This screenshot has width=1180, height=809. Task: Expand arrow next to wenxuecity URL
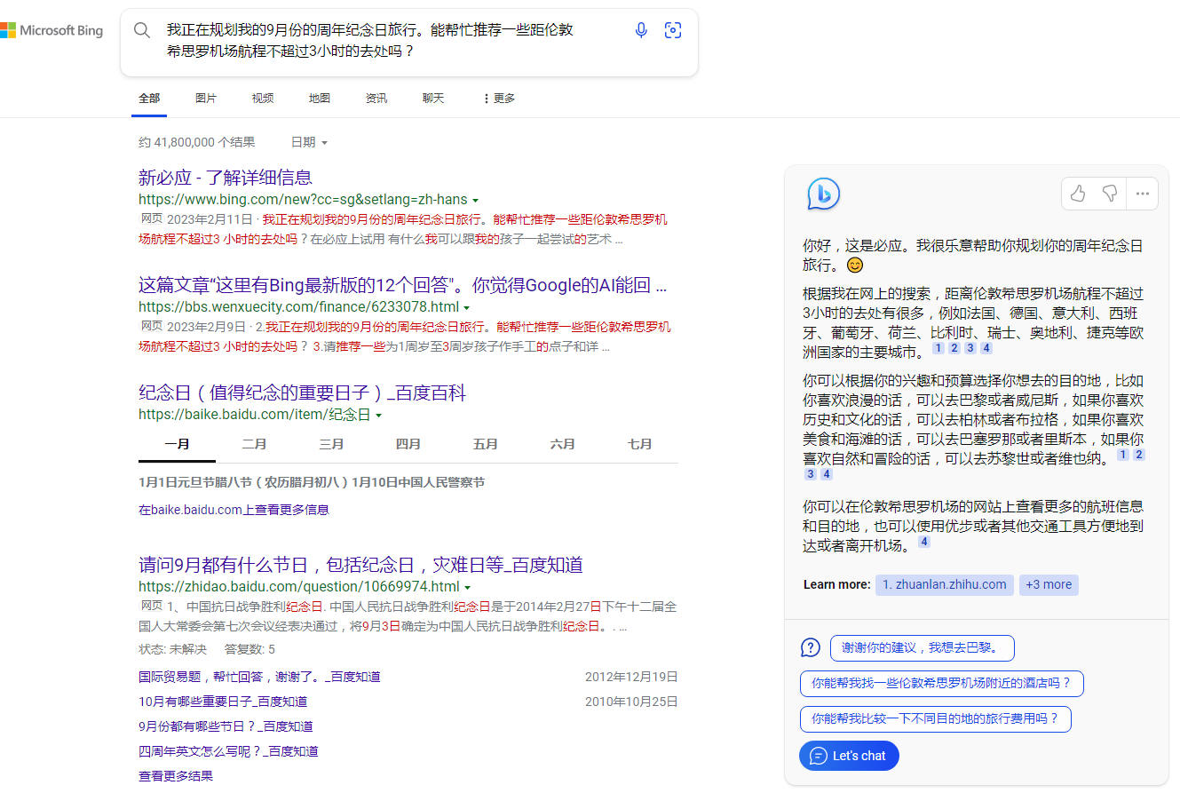click(467, 308)
